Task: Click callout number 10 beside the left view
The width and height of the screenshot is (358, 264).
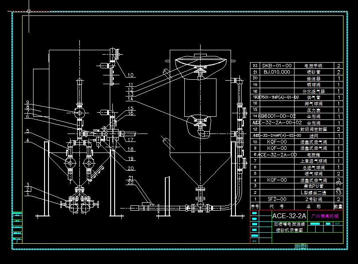Action: coord(131,75)
